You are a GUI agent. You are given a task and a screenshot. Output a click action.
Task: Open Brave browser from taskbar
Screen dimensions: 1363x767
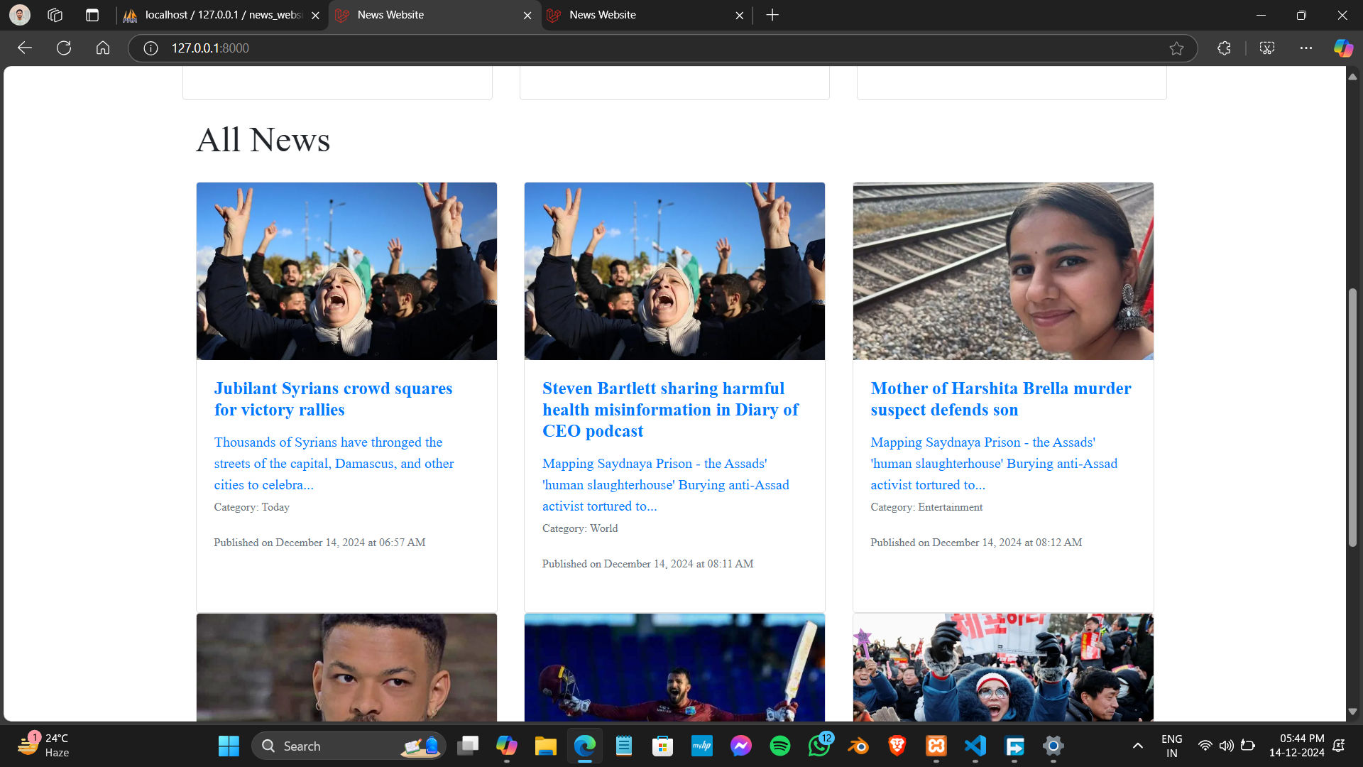(897, 746)
